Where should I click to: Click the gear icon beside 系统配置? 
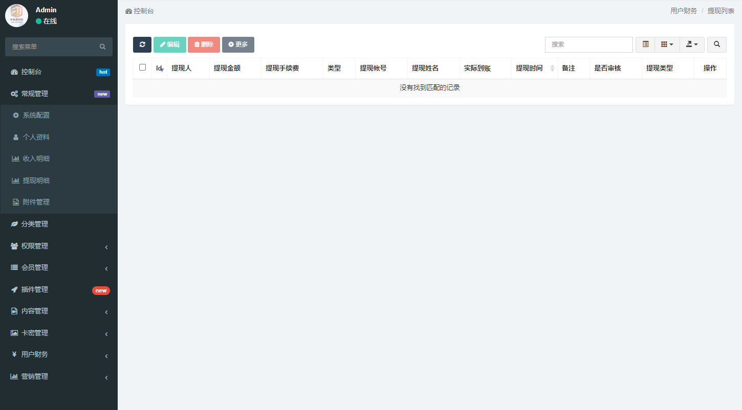click(x=16, y=116)
